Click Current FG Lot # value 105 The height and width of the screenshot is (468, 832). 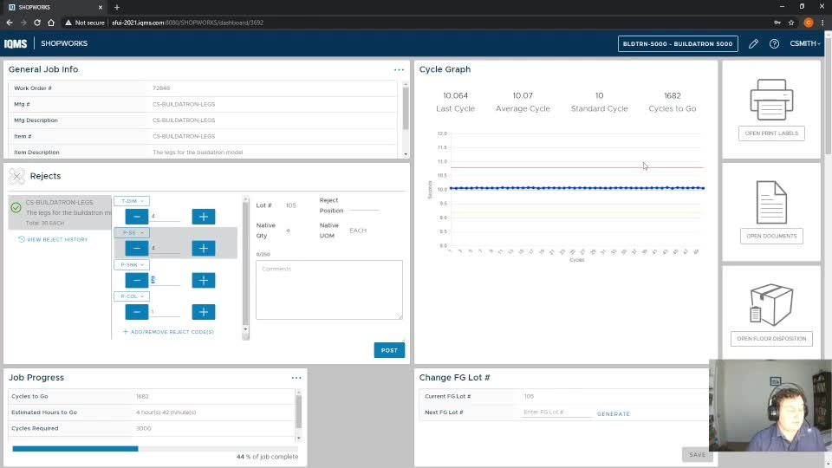tap(529, 396)
